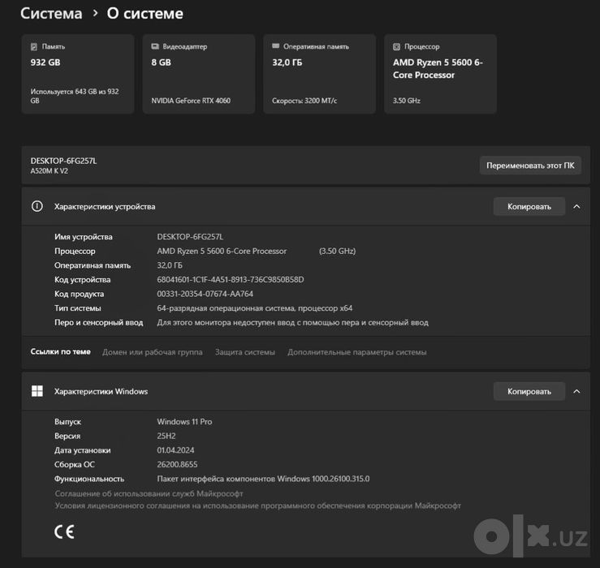The width and height of the screenshot is (600, 568).
Task: Click Оперативная память value 32,0 ГБ in device list
Action: tap(170, 265)
